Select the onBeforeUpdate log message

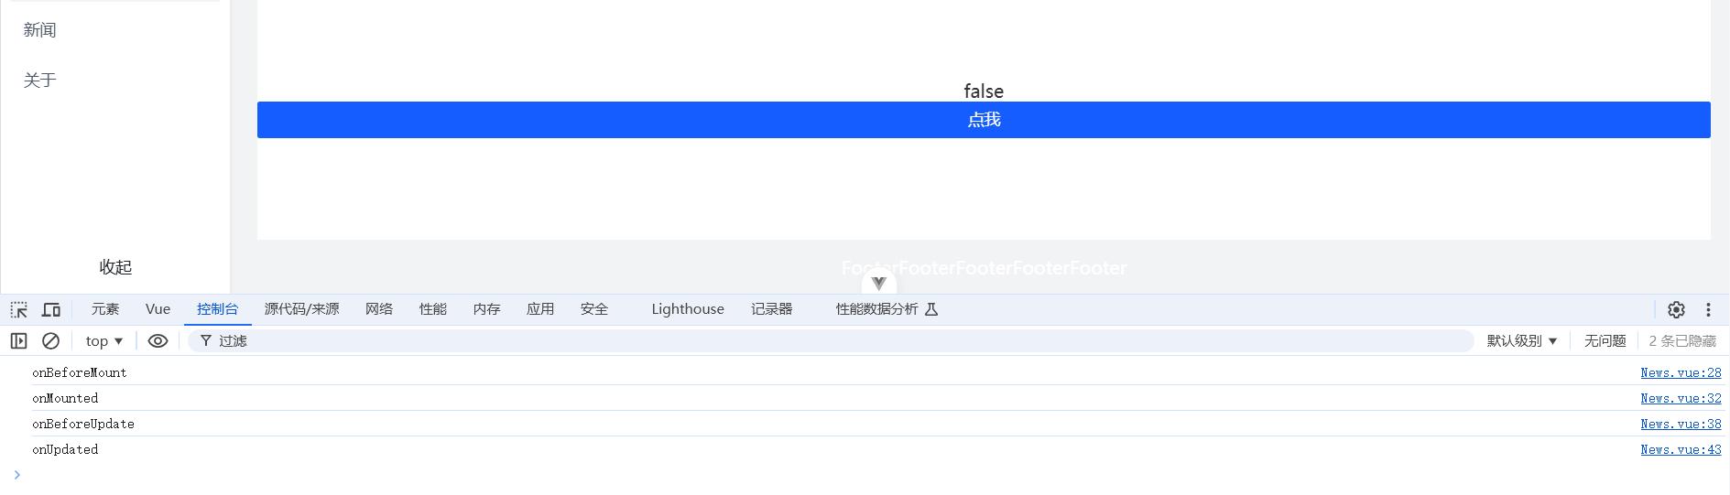83,424
